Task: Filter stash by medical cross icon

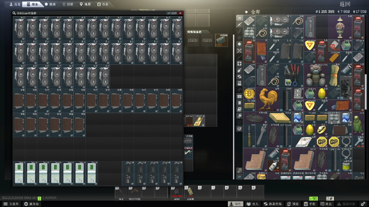Action: click(239, 63)
